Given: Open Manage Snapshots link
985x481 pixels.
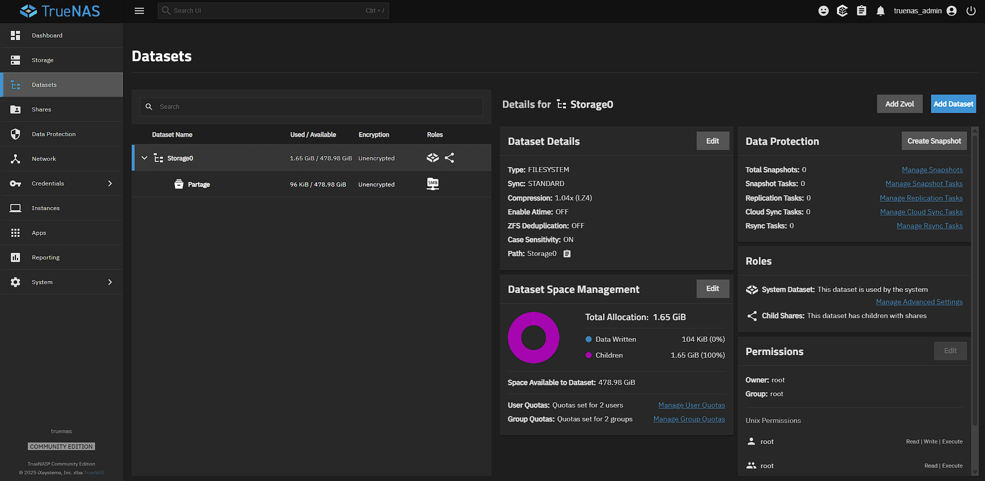Looking at the screenshot, I should 932,170.
